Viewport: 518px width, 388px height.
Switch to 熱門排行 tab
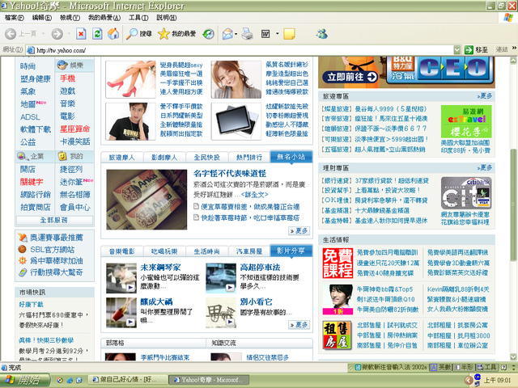click(249, 158)
